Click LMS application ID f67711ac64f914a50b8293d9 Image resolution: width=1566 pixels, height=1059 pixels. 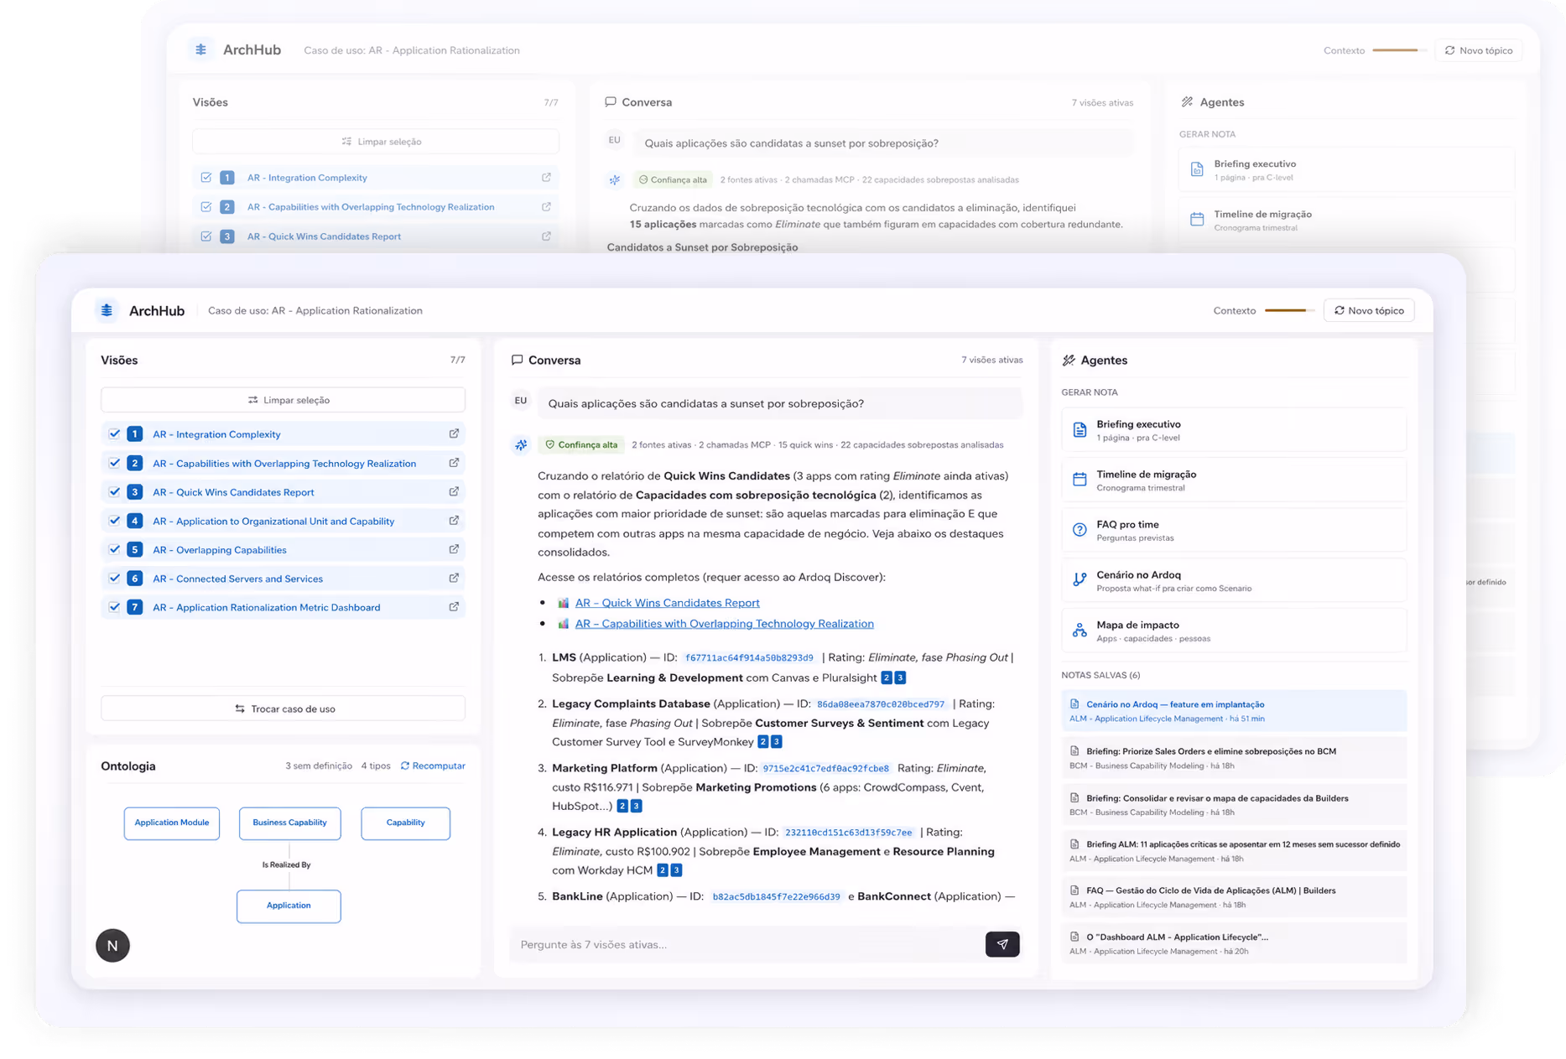point(749,658)
